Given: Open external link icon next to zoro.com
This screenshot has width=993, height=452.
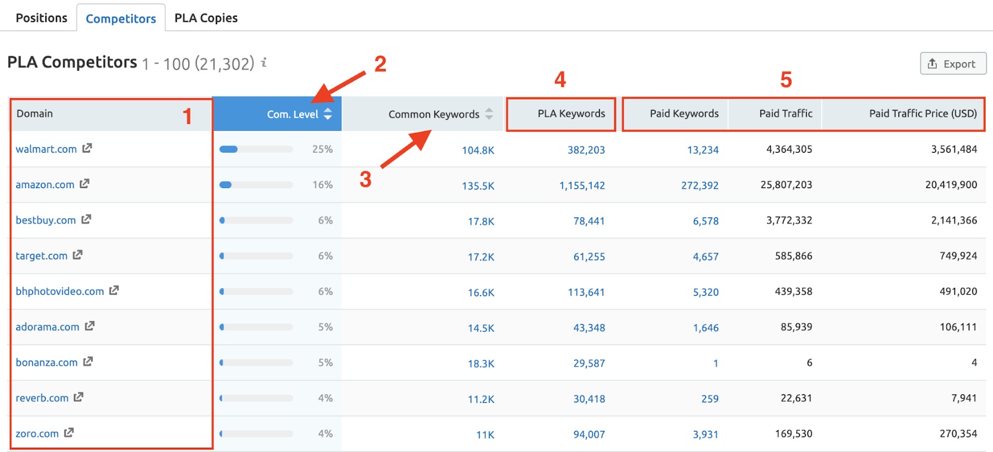Looking at the screenshot, I should coord(69,433).
